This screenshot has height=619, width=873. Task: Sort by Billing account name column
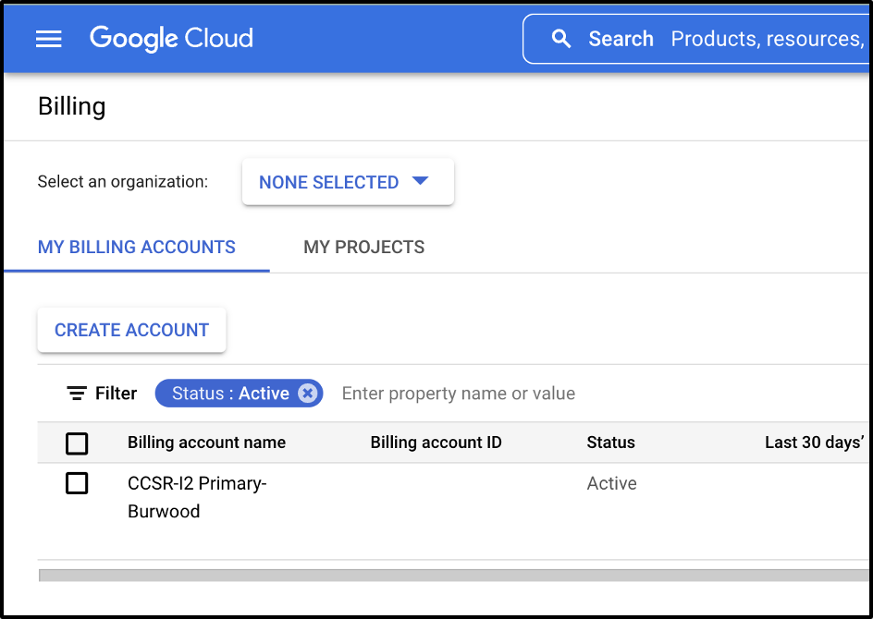[206, 443]
